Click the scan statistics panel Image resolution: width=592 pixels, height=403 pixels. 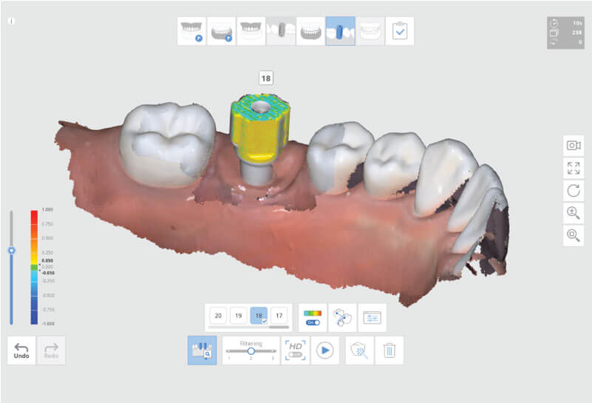coord(565,33)
